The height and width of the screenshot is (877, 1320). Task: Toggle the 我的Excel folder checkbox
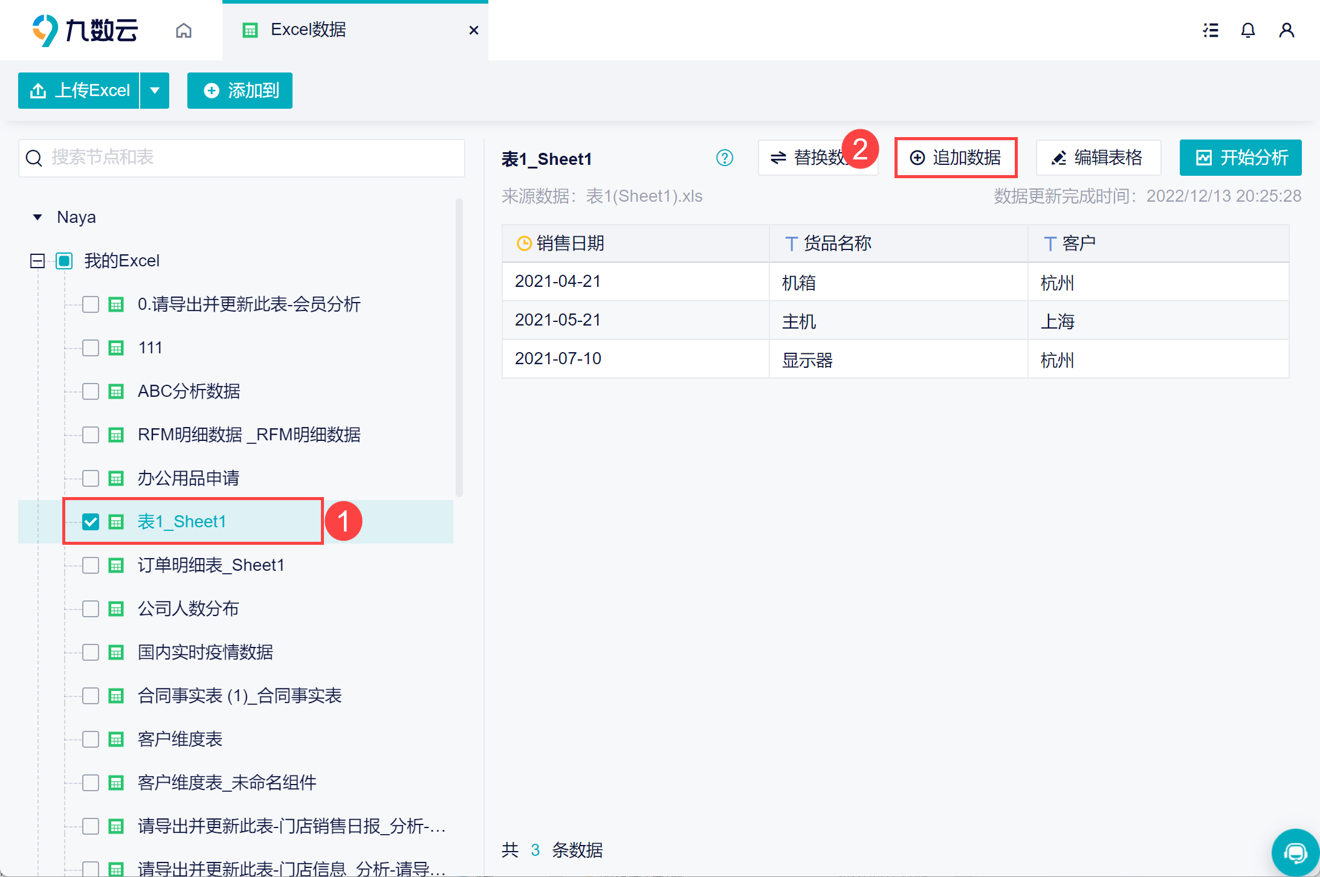click(64, 261)
